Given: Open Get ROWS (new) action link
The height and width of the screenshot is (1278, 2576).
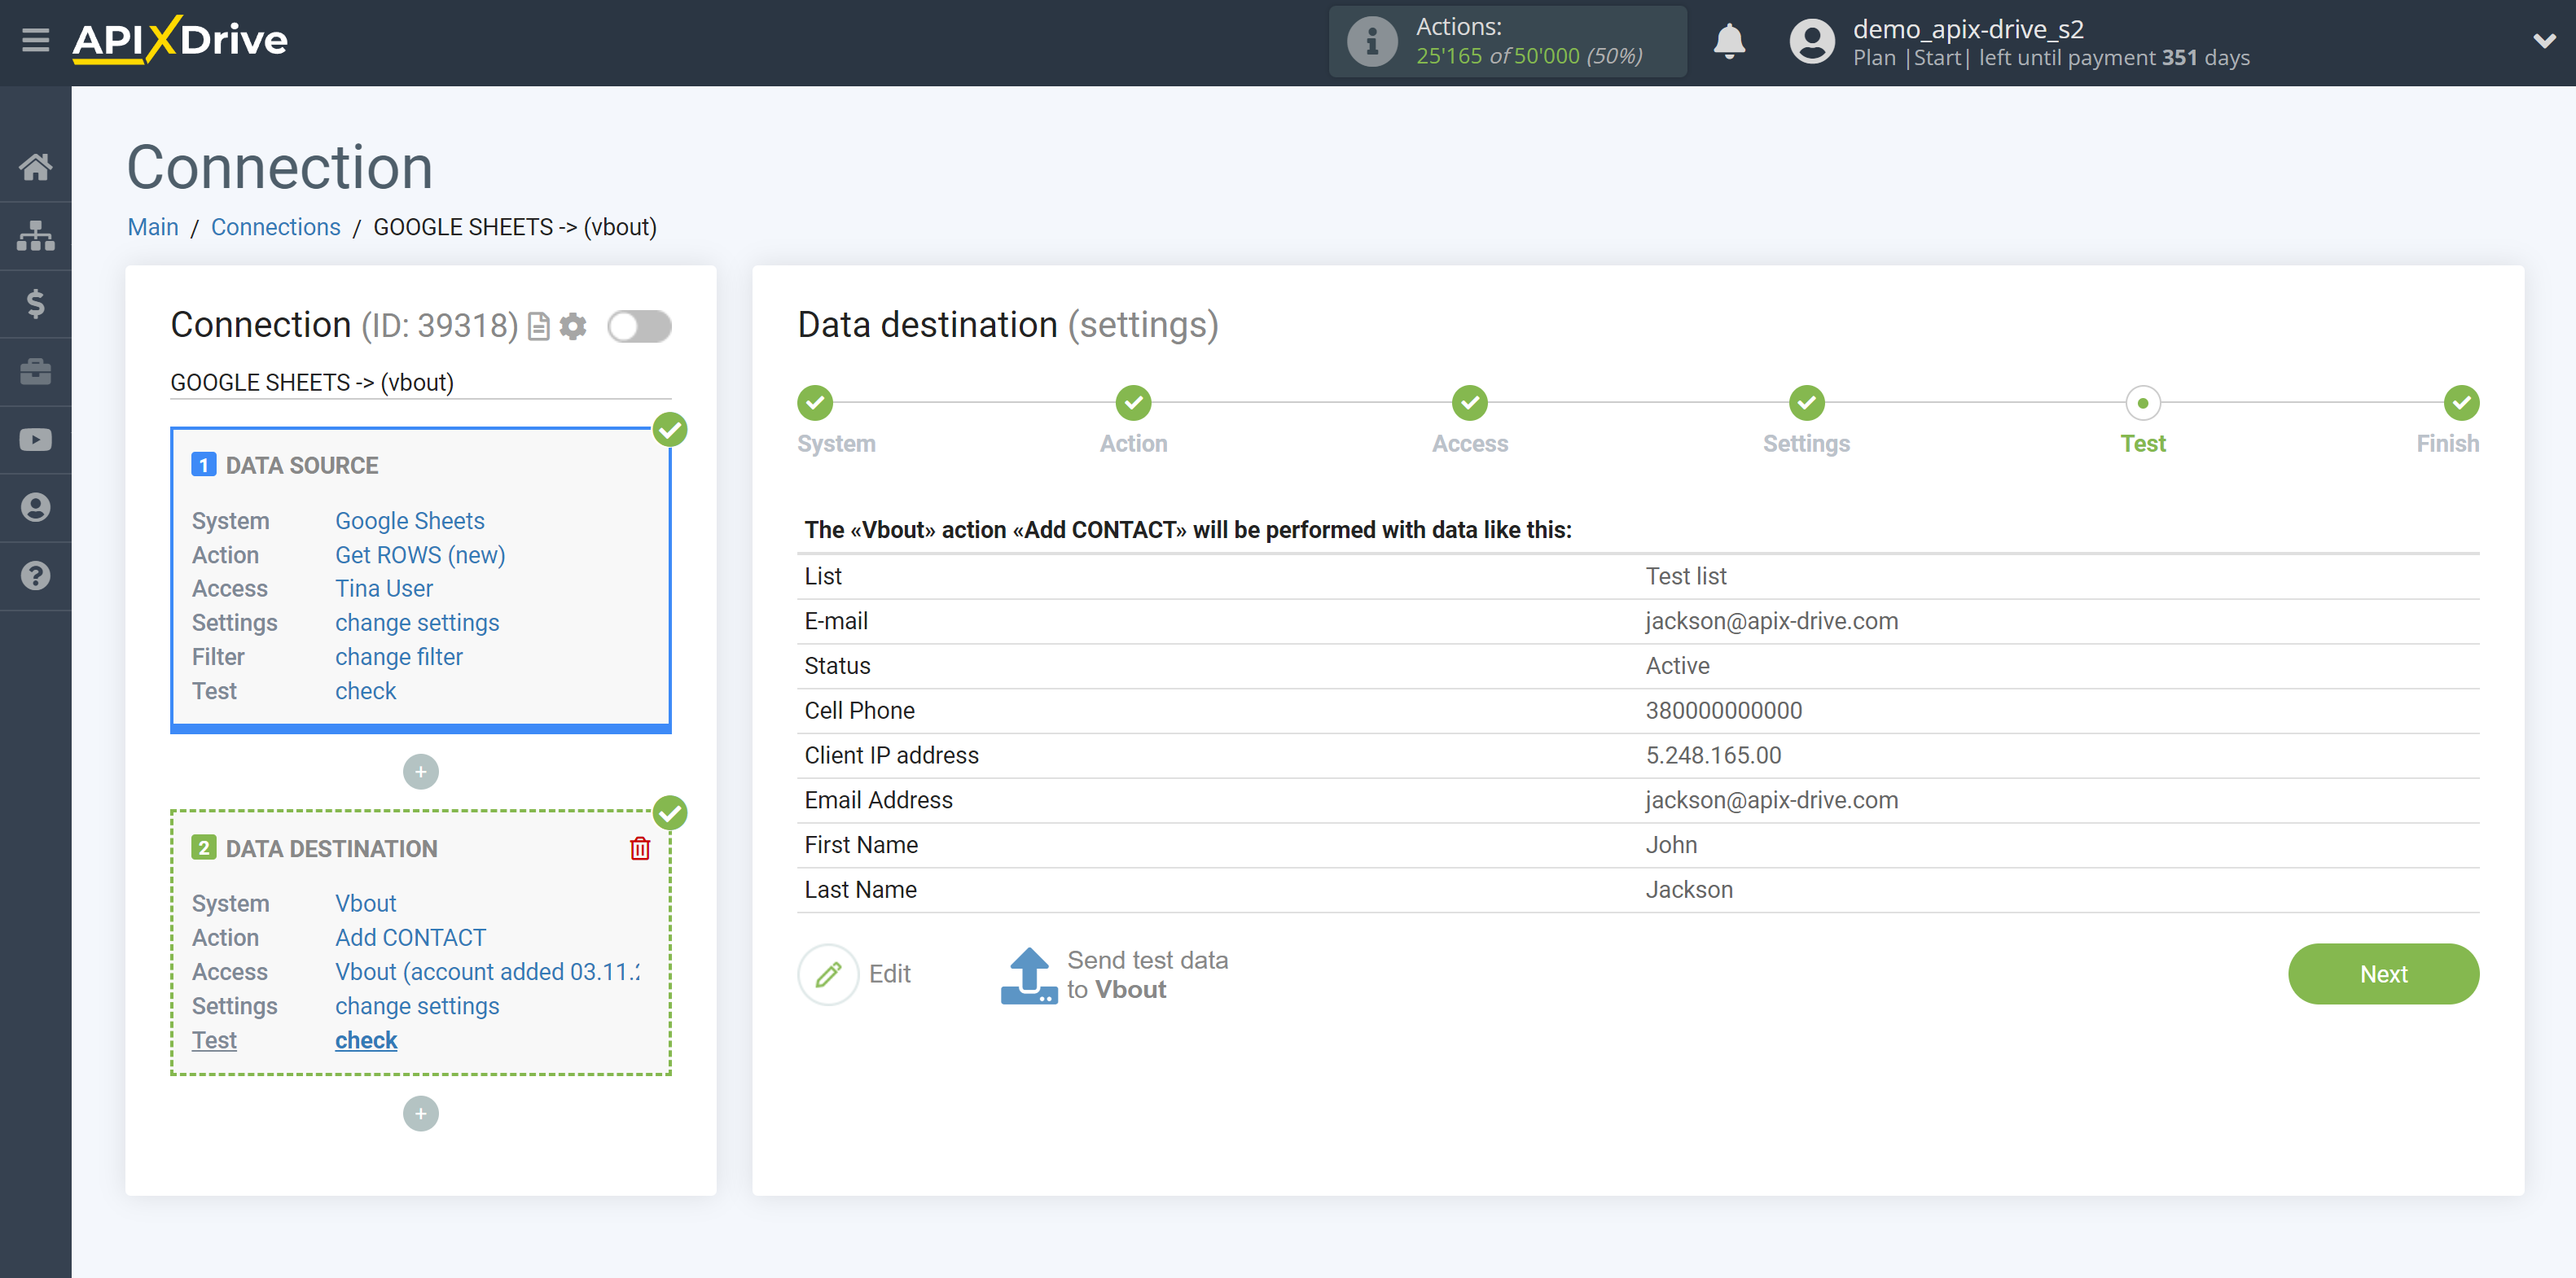Looking at the screenshot, I should click(x=420, y=554).
